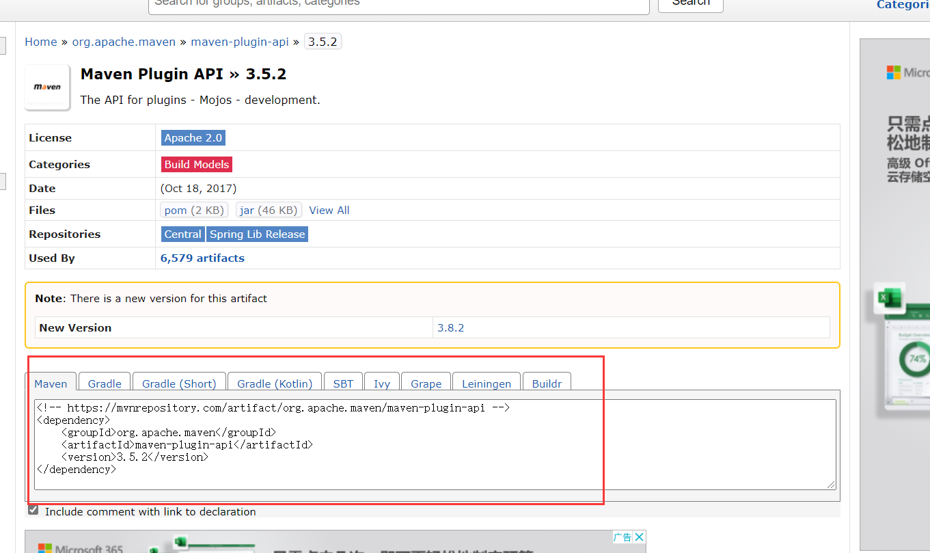The image size is (930, 553).
Task: Click inside the dependency snippet textarea
Action: tap(435, 444)
